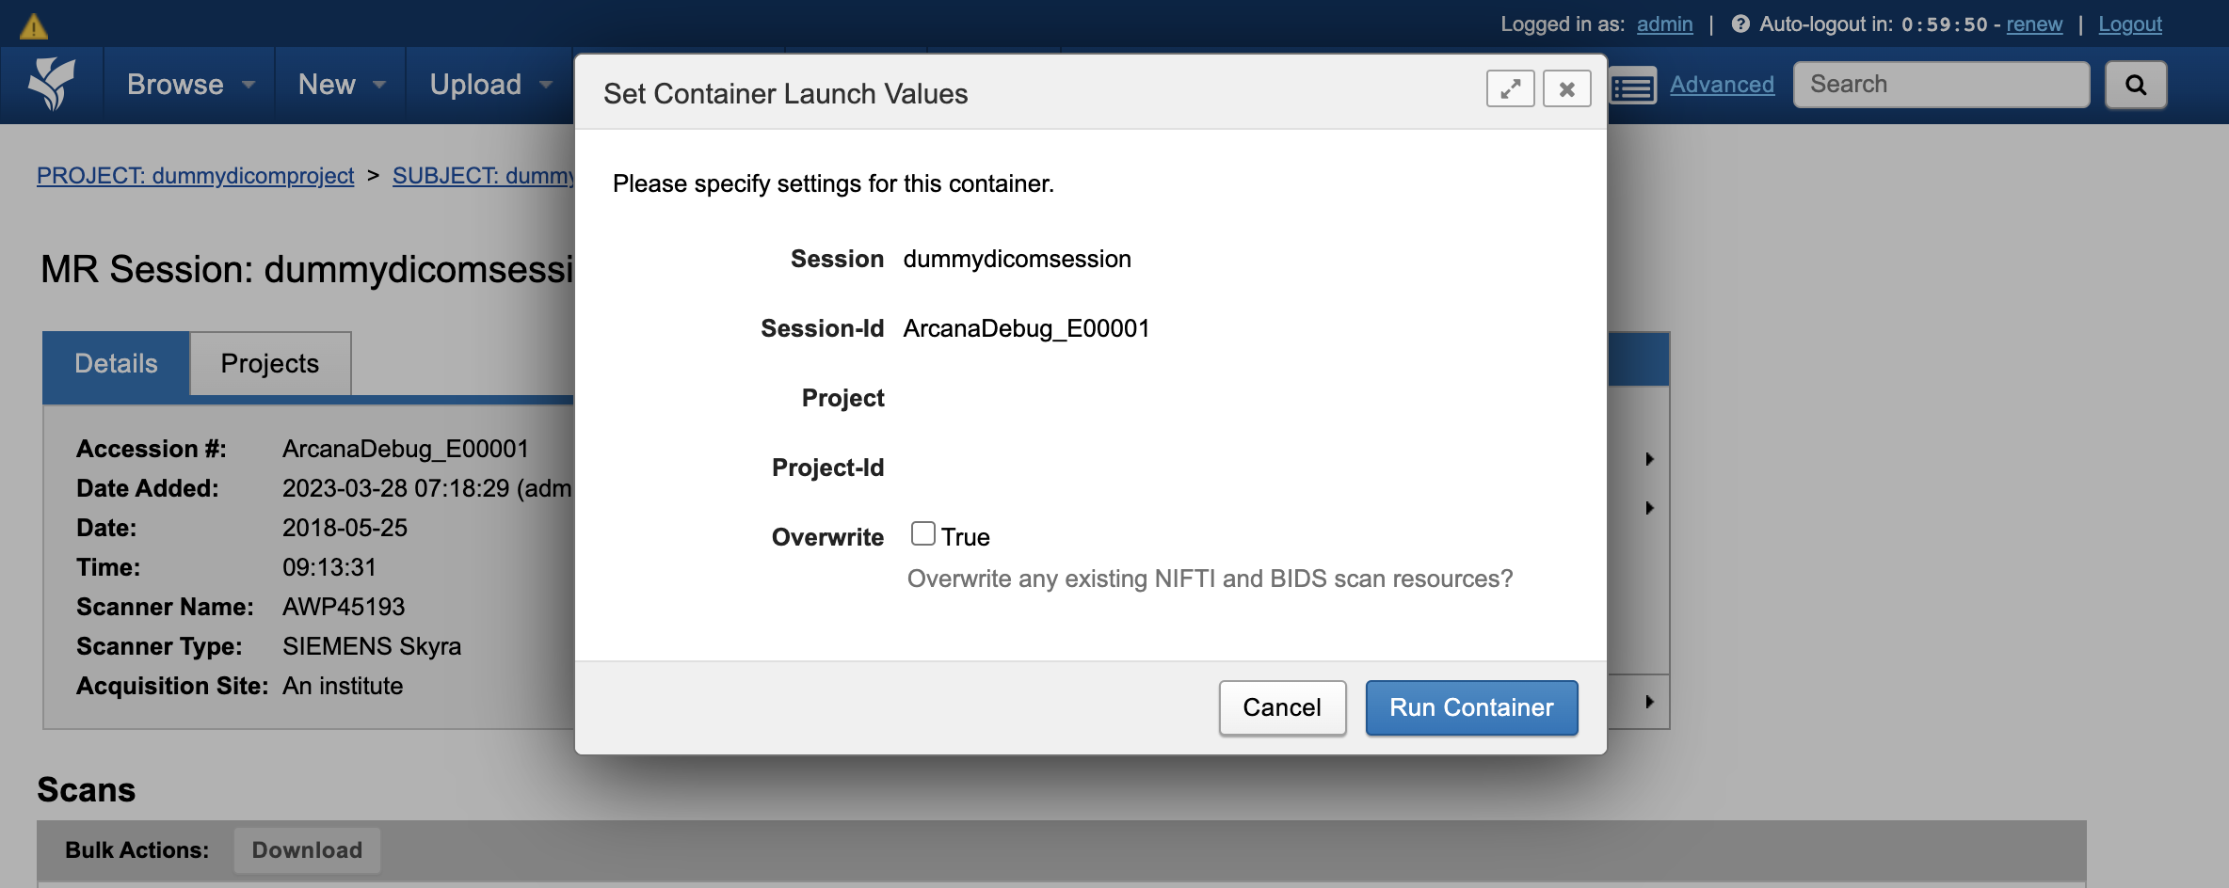Click the date value 2018-05-25
Viewport: 2229px width, 888px height.
coord(345,528)
